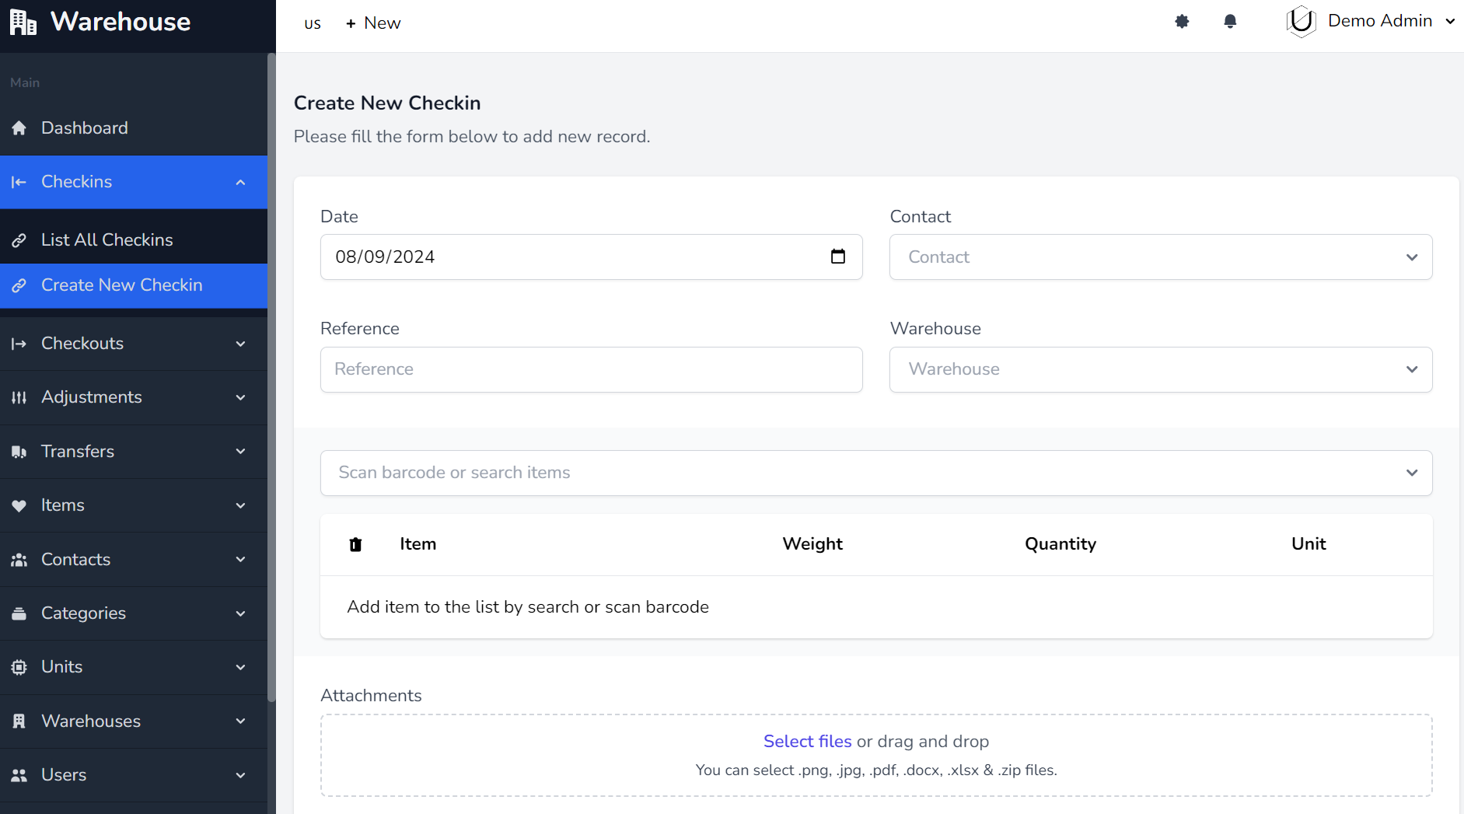Click the Dashboard home icon

pos(19,128)
